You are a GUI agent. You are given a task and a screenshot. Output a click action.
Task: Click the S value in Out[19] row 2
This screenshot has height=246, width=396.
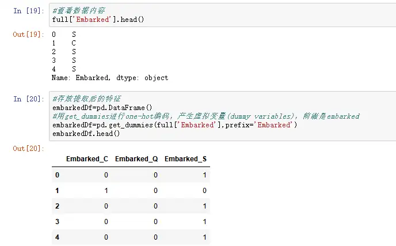pyautogui.click(x=74, y=52)
